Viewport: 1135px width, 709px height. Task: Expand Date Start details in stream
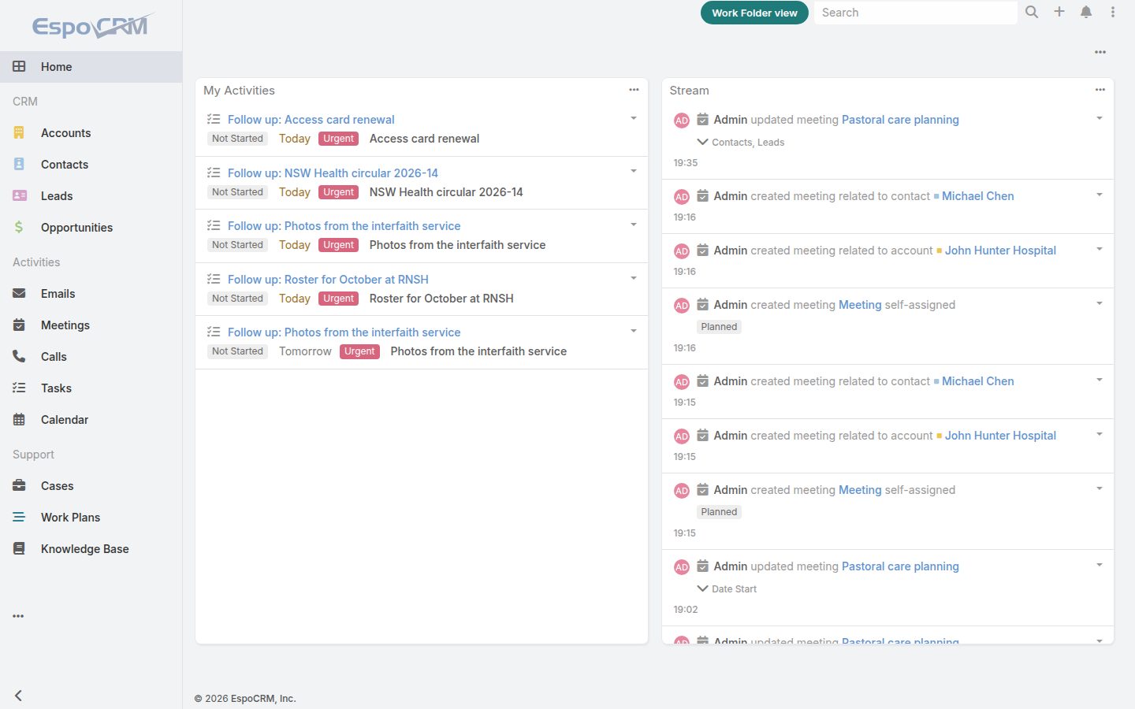click(702, 588)
